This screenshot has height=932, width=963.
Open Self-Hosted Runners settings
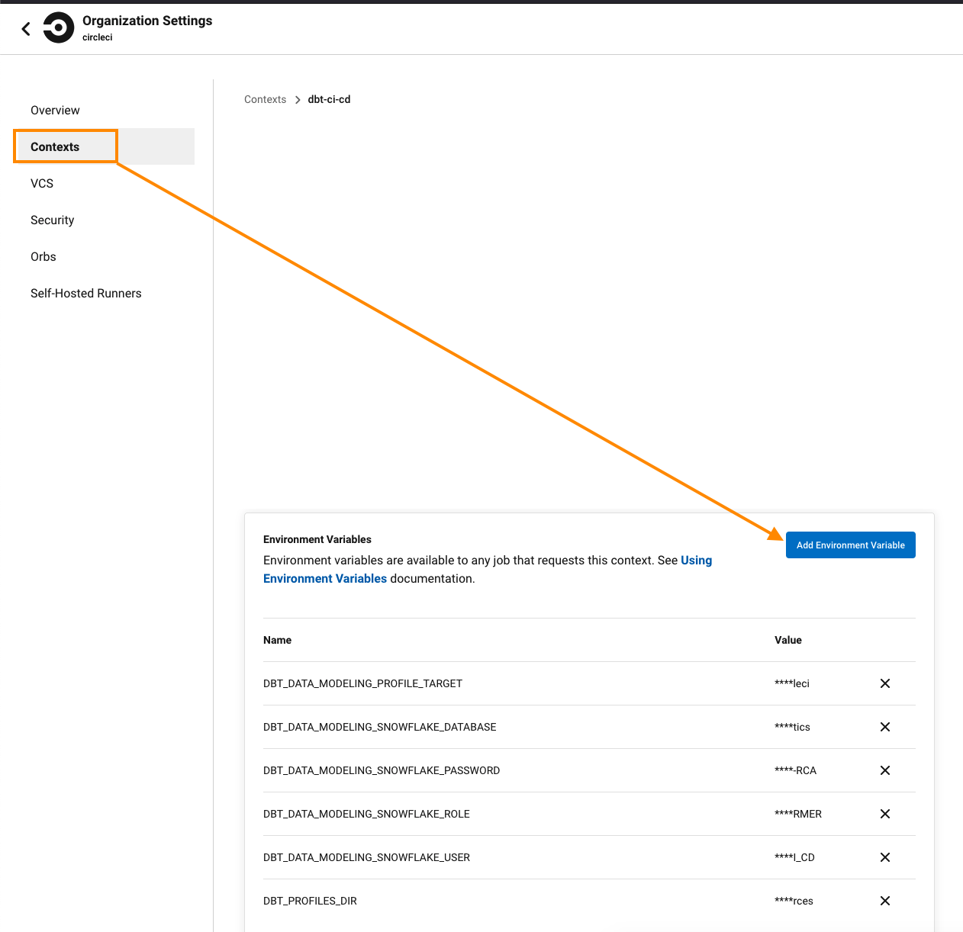point(85,293)
